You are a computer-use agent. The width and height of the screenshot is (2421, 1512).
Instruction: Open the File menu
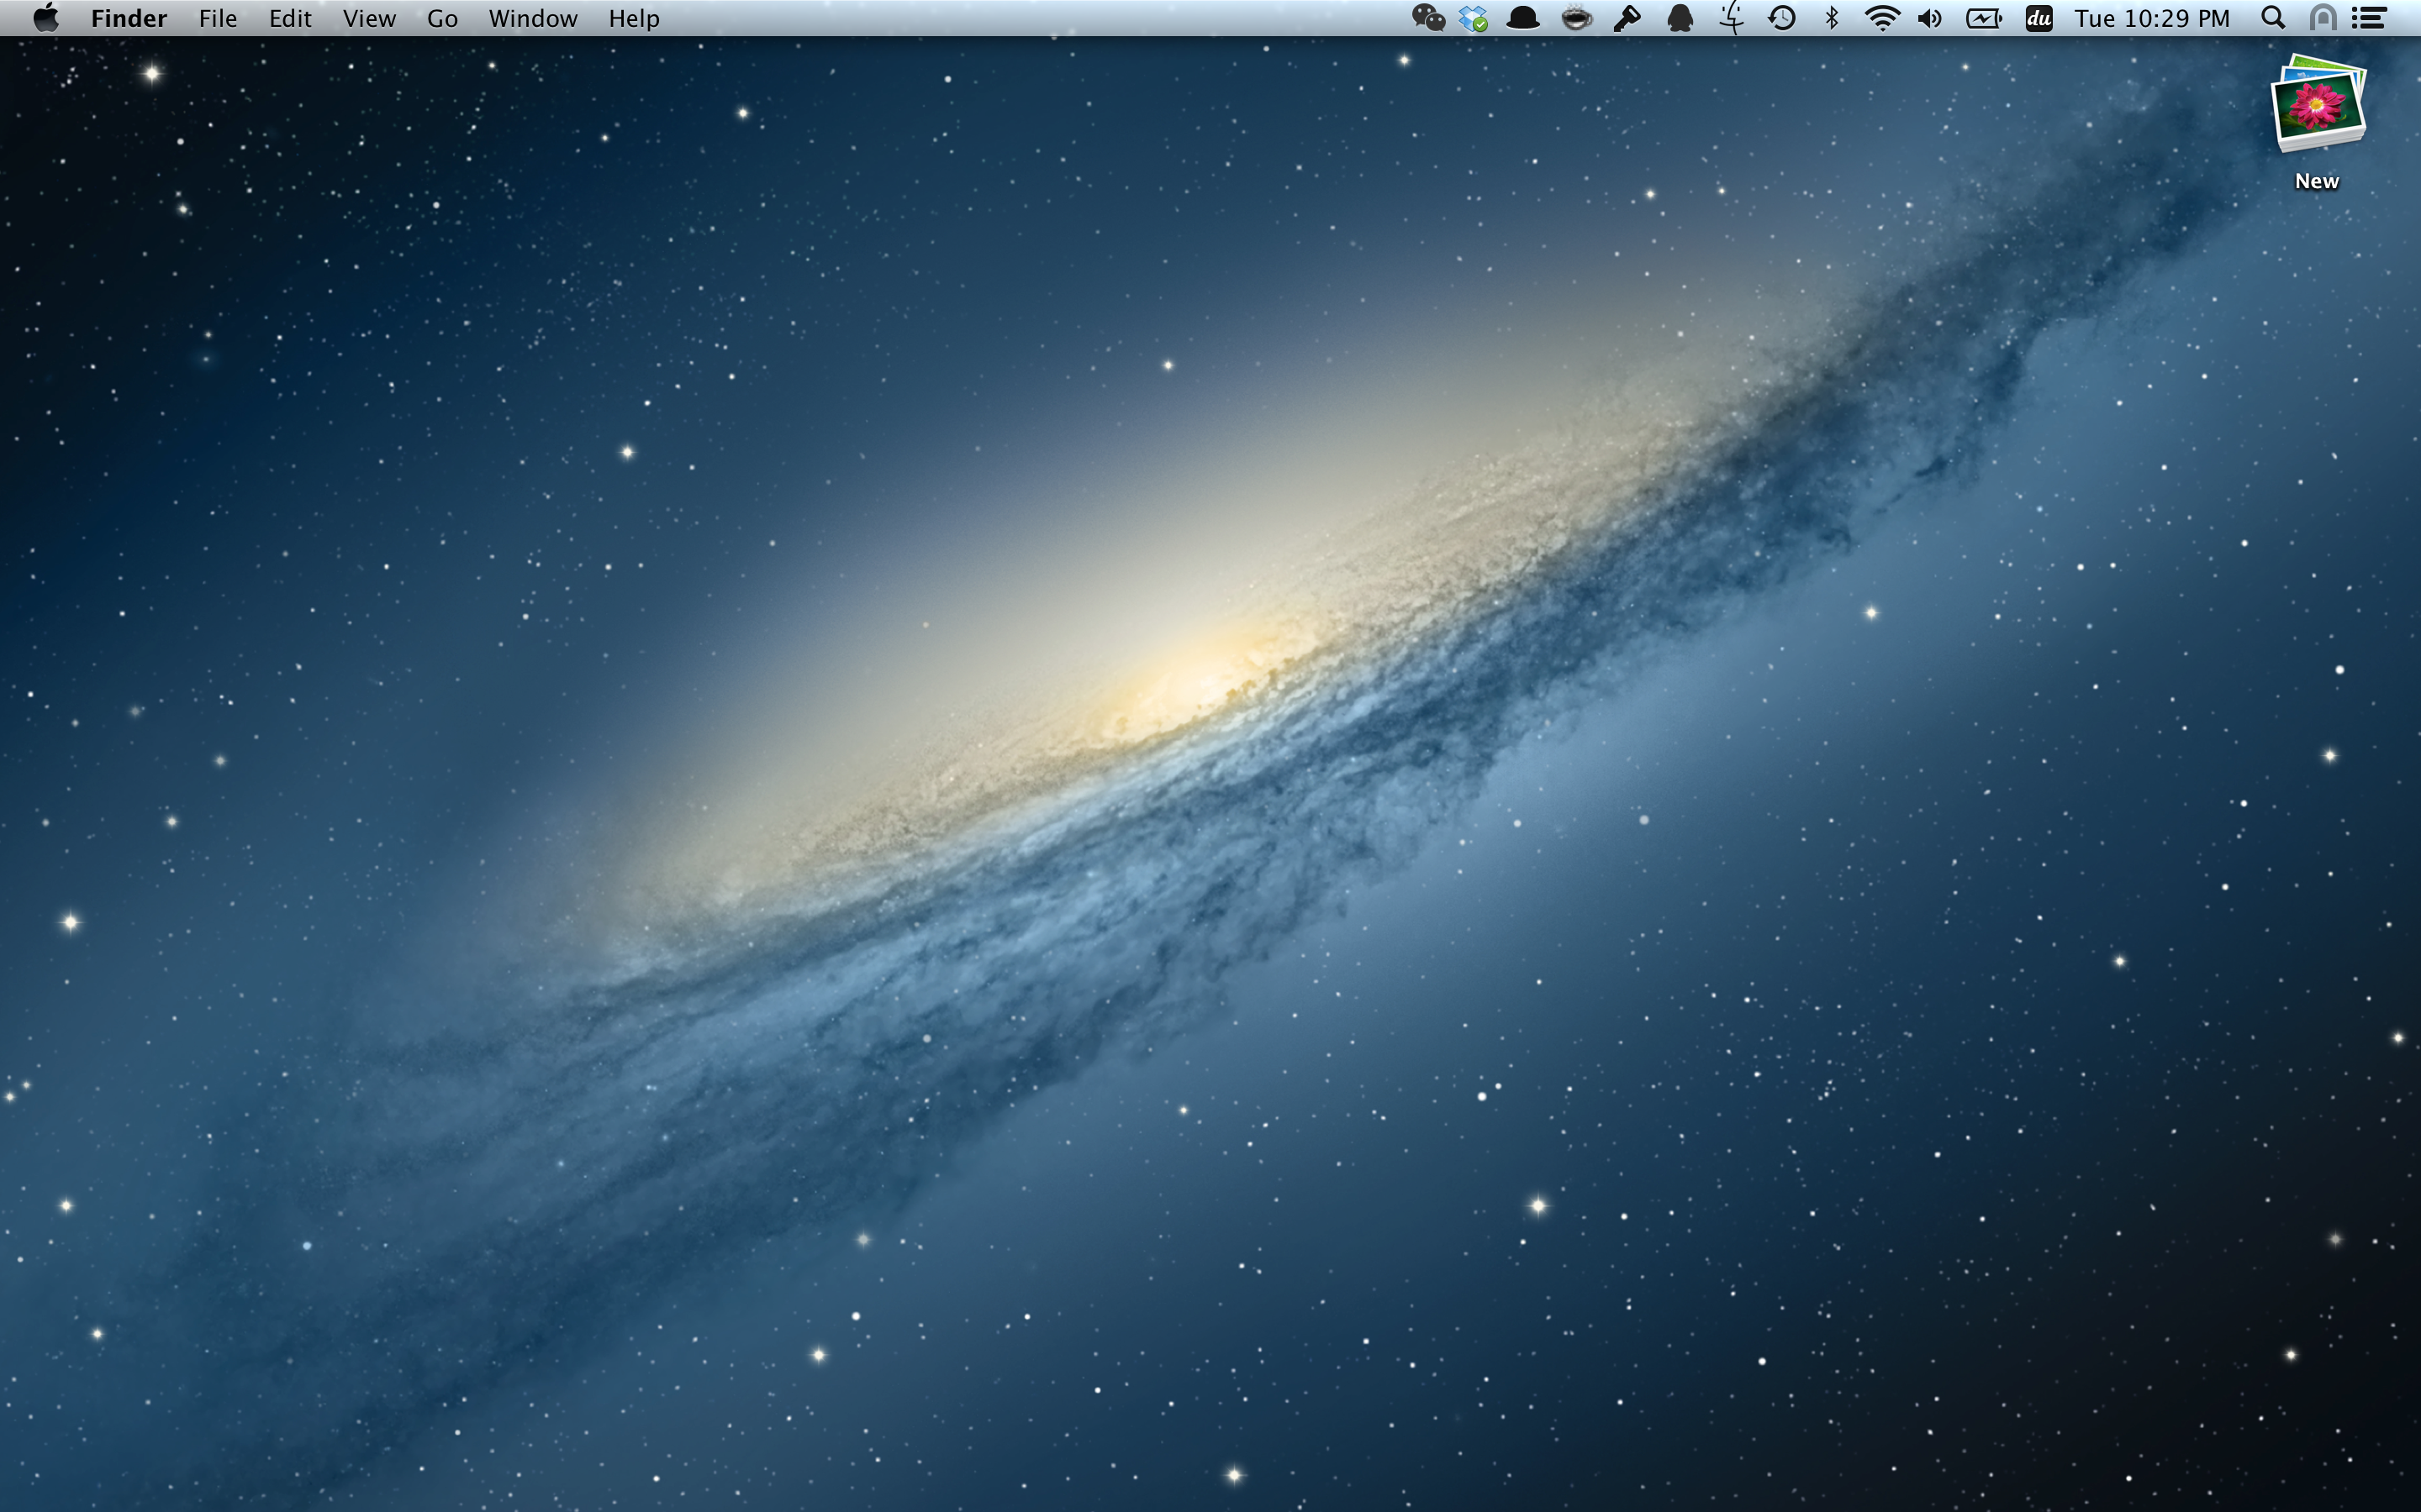pos(217,18)
